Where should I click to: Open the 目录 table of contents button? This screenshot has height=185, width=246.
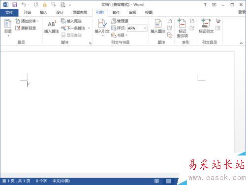pyautogui.click(x=8, y=28)
